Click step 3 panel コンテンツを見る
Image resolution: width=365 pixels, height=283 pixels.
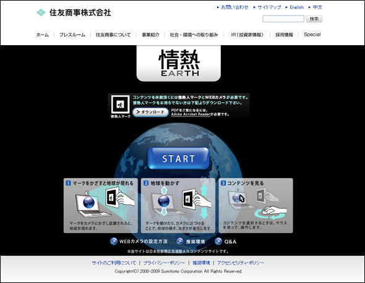(x=256, y=206)
